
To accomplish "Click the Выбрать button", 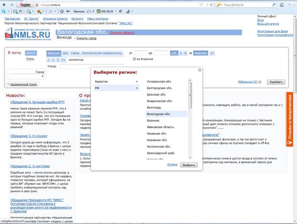I will tap(189, 165).
